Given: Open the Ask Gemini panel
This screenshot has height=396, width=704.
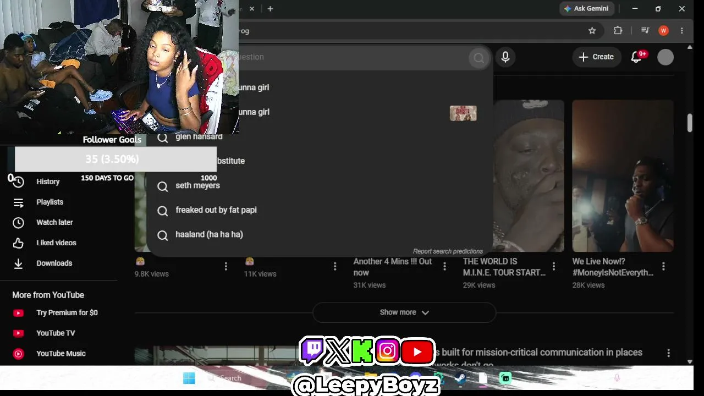Looking at the screenshot, I should [x=586, y=9].
